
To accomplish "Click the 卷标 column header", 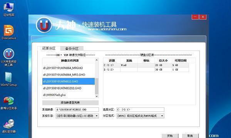I will [x=146, y=61].
